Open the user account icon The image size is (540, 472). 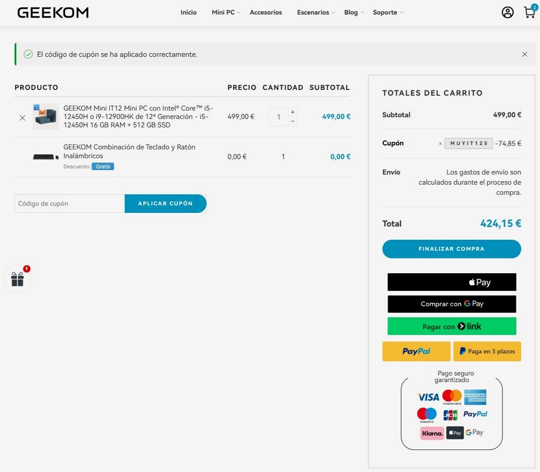coord(507,12)
